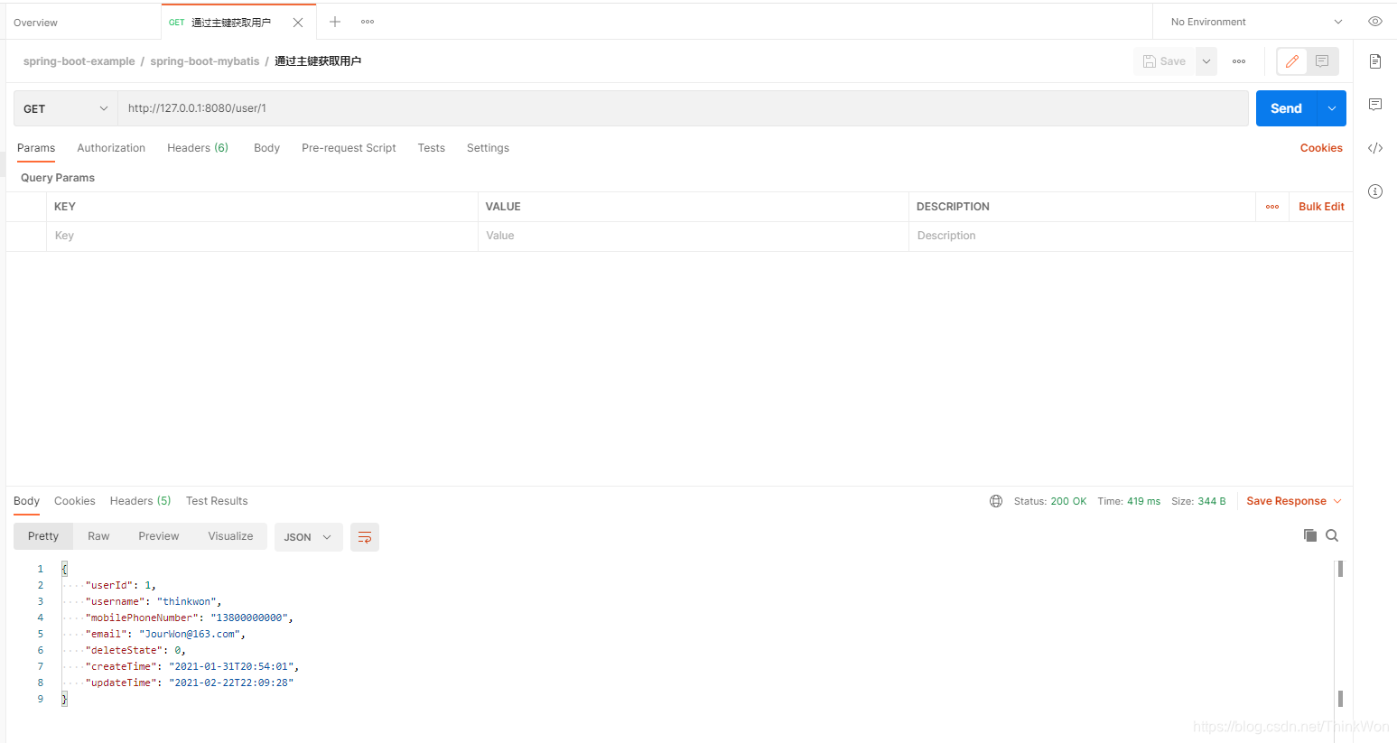
Task: Open the Test Results tab
Action: point(217,501)
